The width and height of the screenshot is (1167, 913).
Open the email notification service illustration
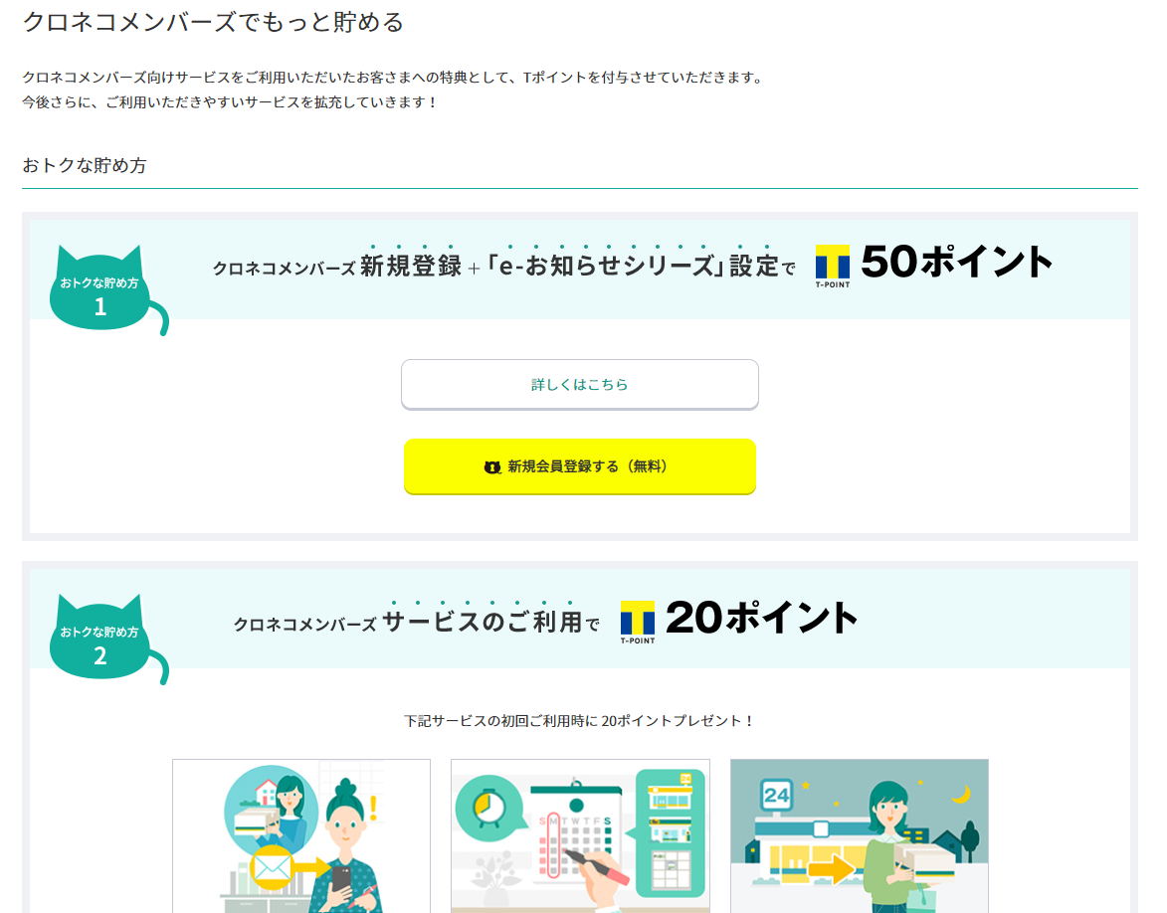[301, 835]
